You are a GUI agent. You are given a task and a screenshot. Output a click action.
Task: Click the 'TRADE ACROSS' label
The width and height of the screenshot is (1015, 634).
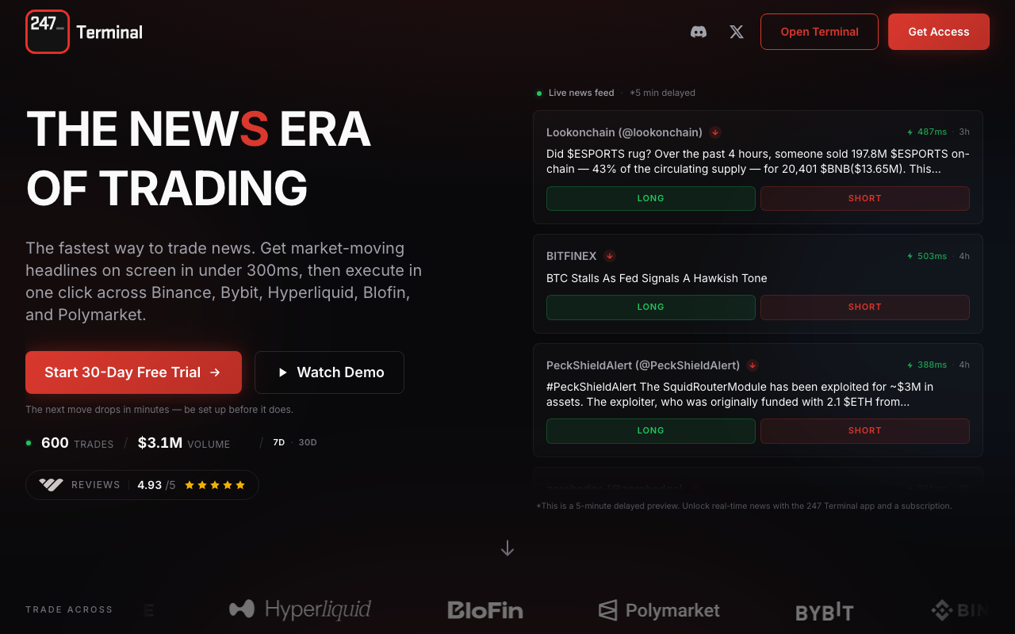coord(69,609)
